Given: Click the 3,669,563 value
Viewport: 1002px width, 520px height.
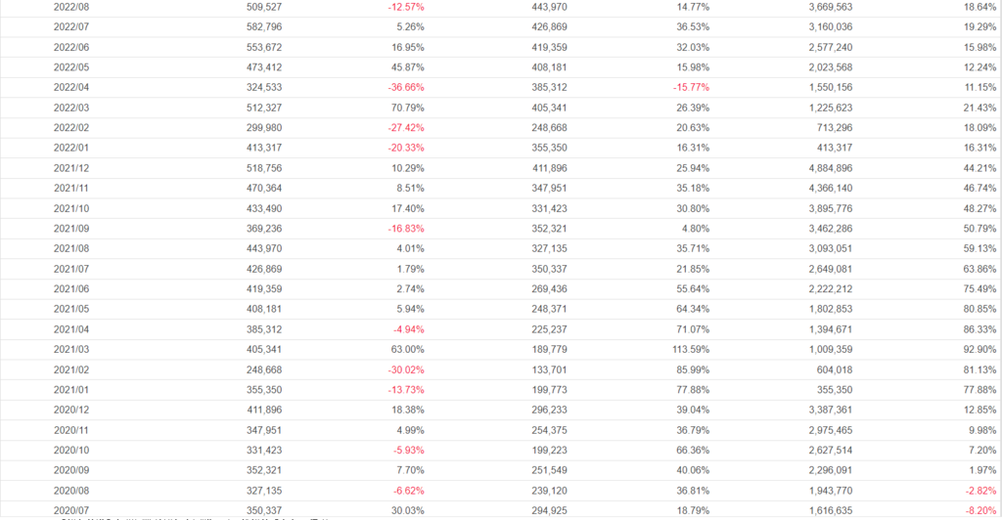Looking at the screenshot, I should tap(825, 6).
